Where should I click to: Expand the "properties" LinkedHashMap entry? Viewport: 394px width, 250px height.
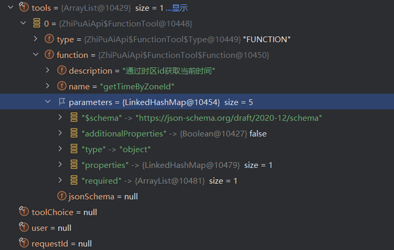(61, 165)
